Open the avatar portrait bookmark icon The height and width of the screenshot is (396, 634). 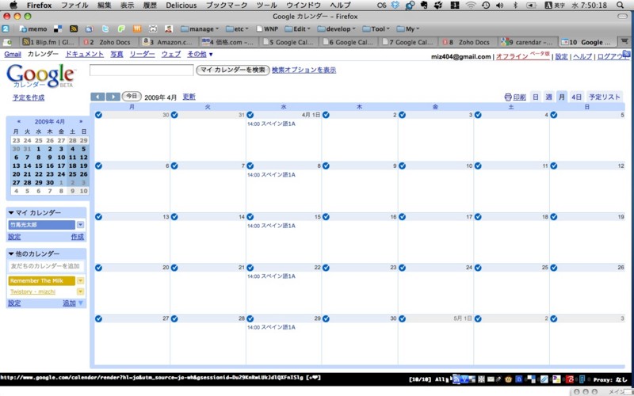169,29
